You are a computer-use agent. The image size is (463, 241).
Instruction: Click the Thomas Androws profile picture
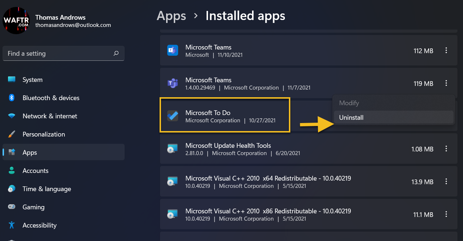coord(16,20)
